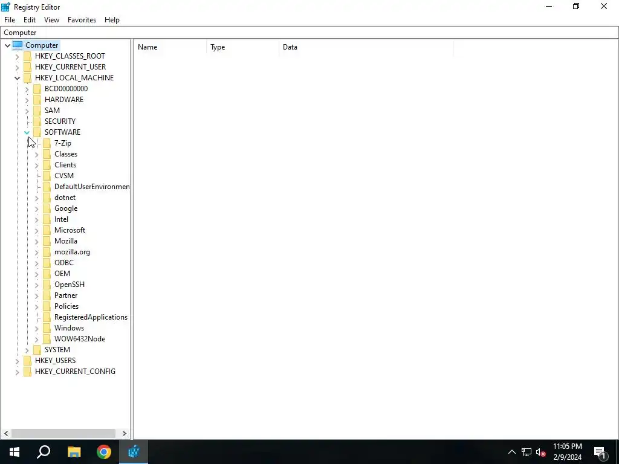Collapse the HKEY_LOCAL_MACHINE node
The width and height of the screenshot is (619, 464).
click(x=17, y=78)
